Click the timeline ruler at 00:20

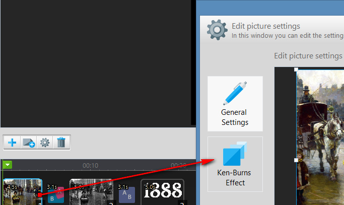pyautogui.click(x=178, y=166)
